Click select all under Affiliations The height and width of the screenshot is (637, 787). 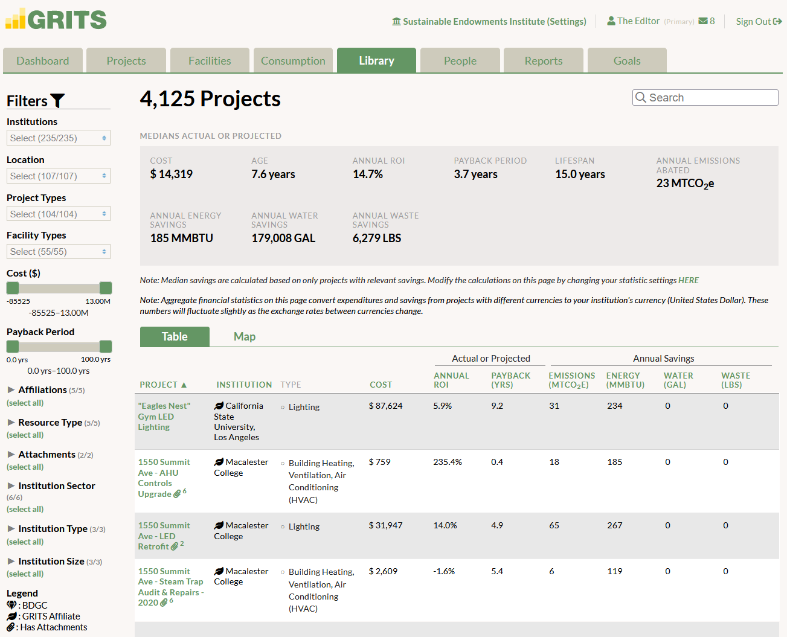click(25, 403)
